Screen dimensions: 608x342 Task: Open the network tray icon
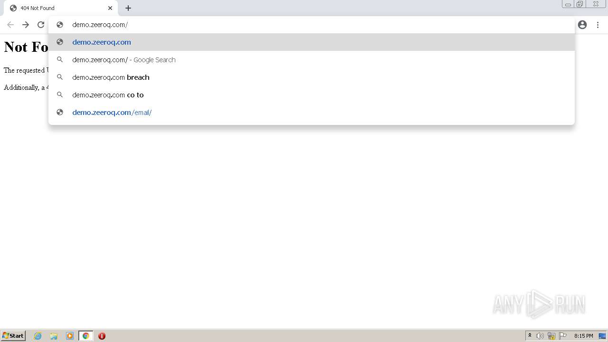point(551,336)
